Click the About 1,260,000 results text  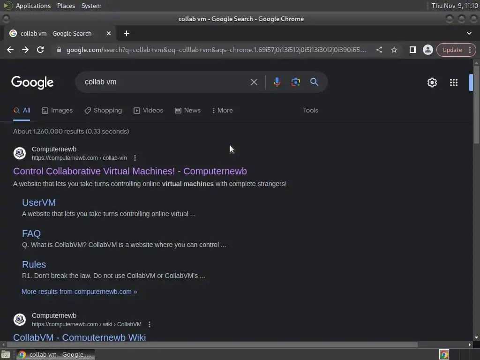click(71, 131)
